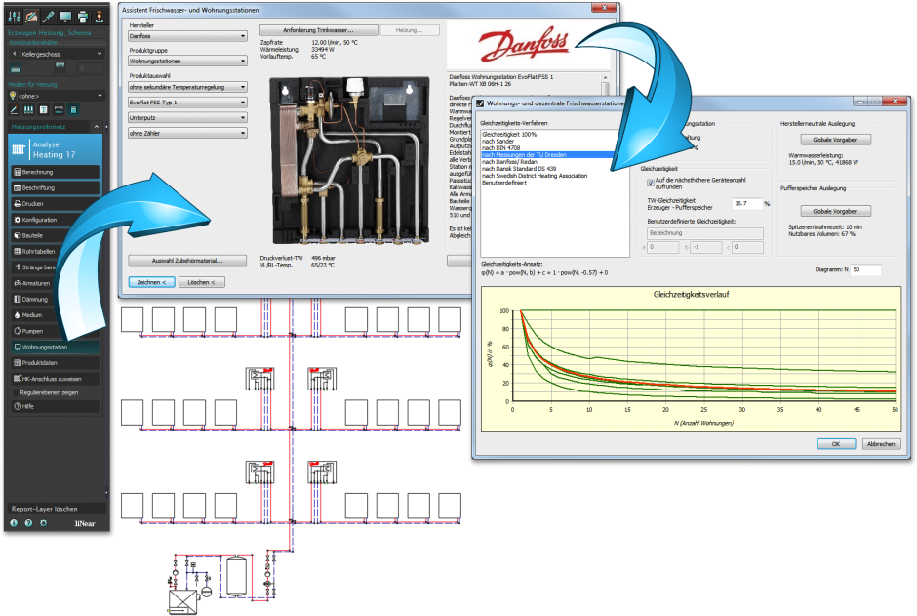Open the question mark help icon
Screen dimensions: 917x616
(x=28, y=523)
